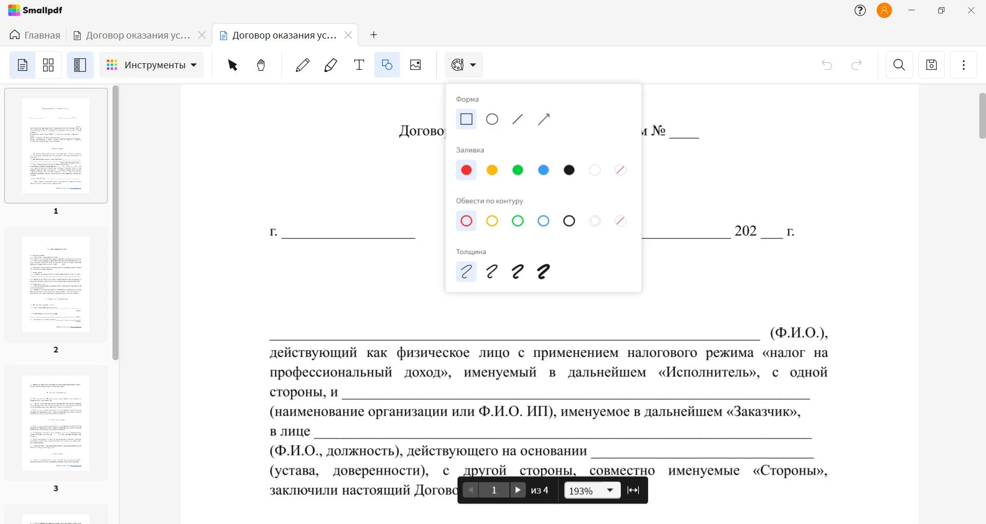
Task: Select the highlighter marker tool
Action: (x=331, y=65)
